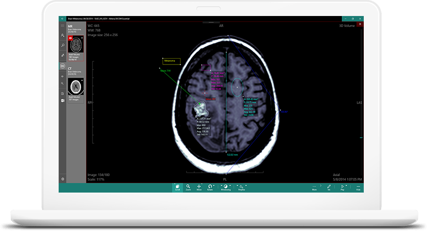Click the network connection icon in the sidebar
427x231 pixels.
pos(62,76)
